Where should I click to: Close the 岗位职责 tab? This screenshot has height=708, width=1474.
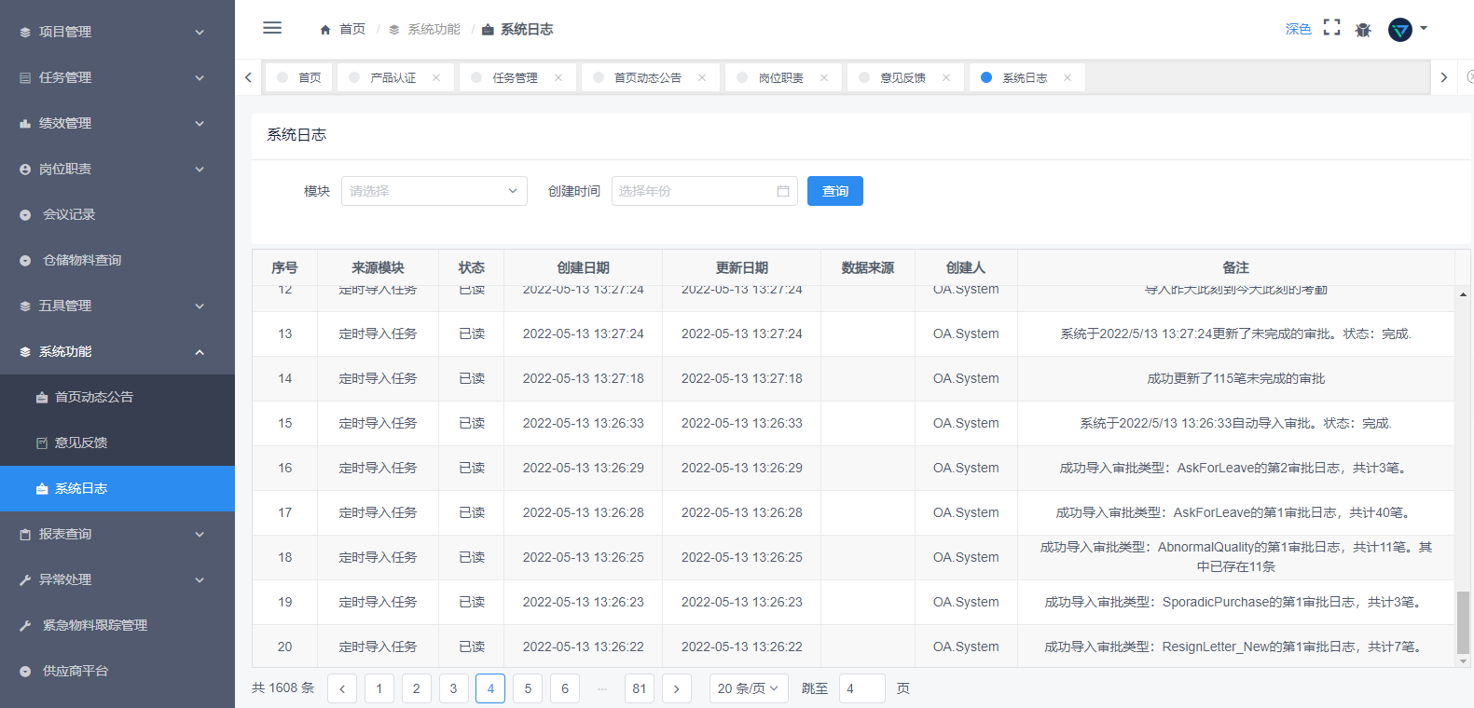(x=824, y=77)
